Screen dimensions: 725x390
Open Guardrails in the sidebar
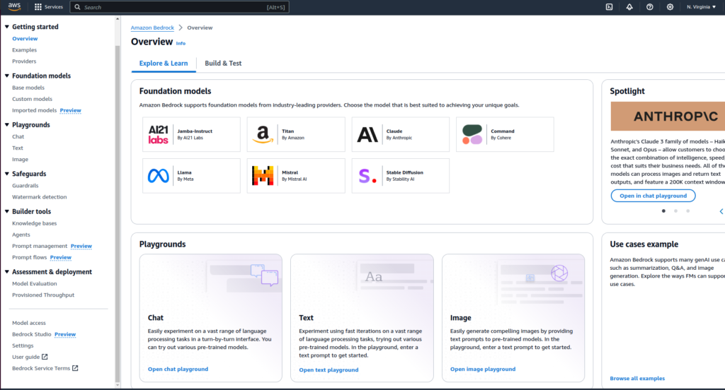25,186
